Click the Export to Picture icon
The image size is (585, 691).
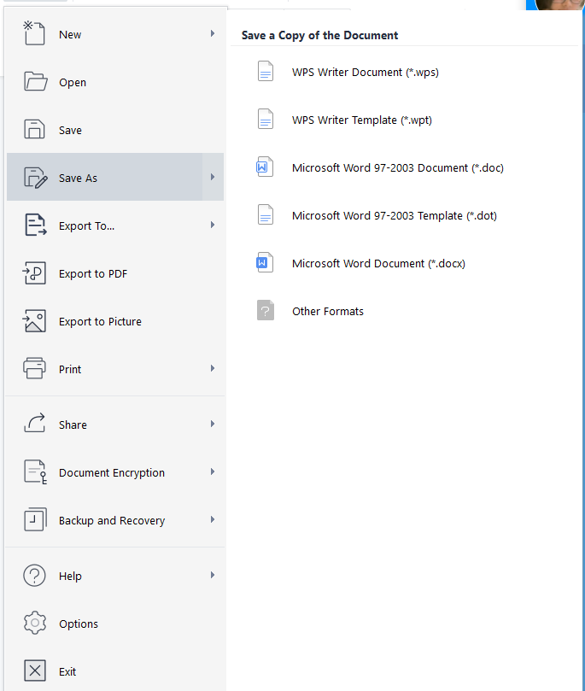pos(34,321)
